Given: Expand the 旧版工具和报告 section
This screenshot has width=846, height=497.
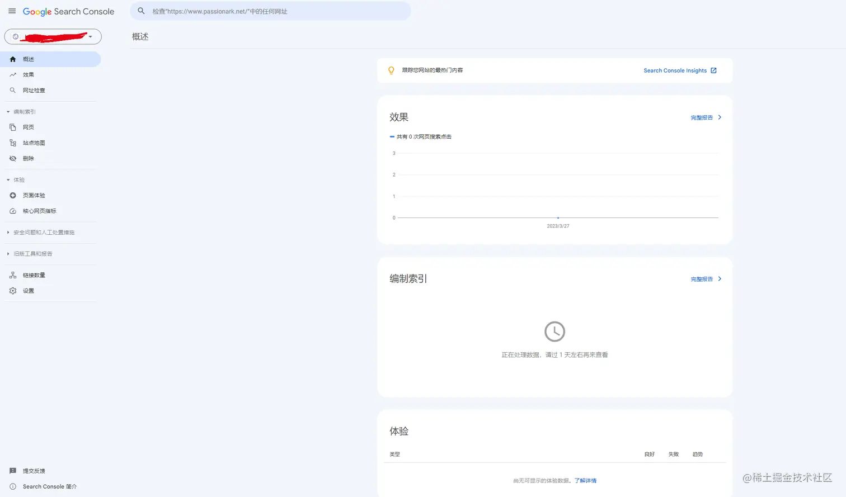Looking at the screenshot, I should 29,254.
